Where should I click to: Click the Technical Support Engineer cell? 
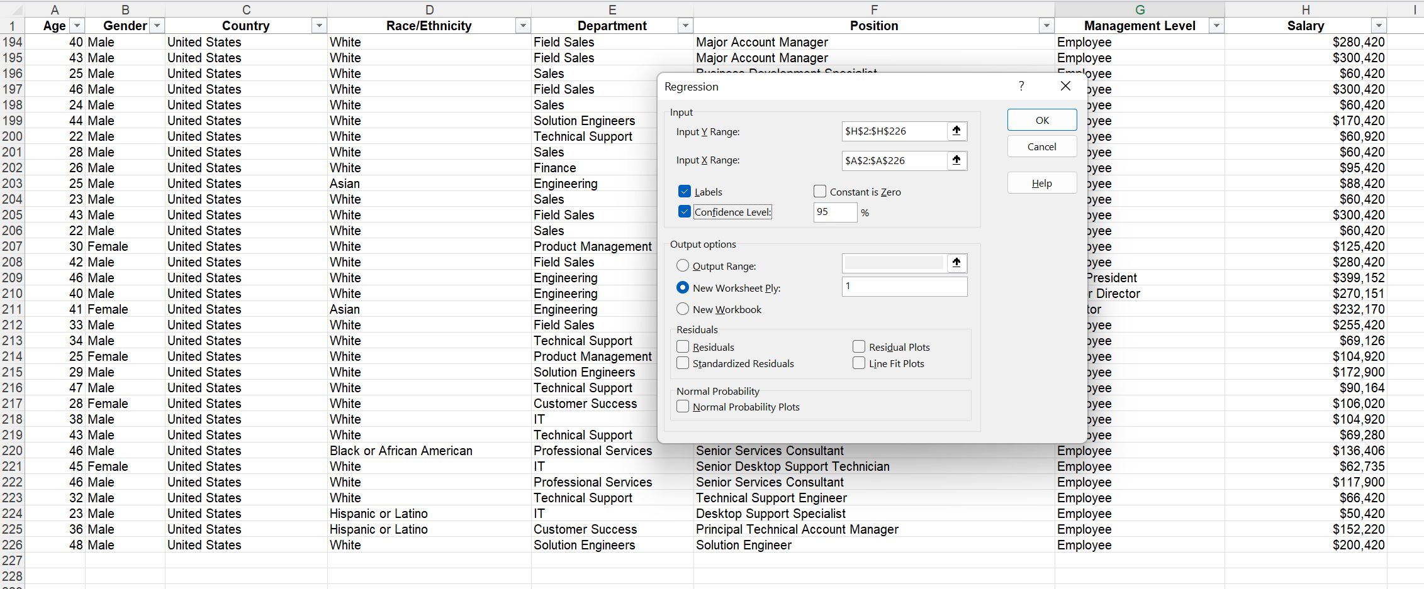point(874,498)
